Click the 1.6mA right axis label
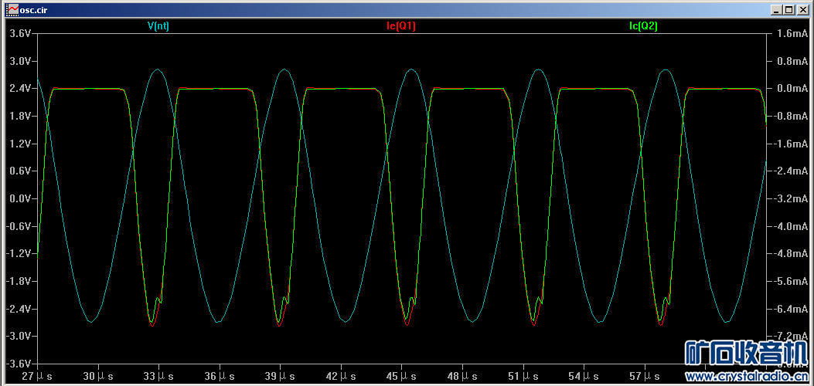Image resolution: width=814 pixels, height=386 pixels. [791, 34]
